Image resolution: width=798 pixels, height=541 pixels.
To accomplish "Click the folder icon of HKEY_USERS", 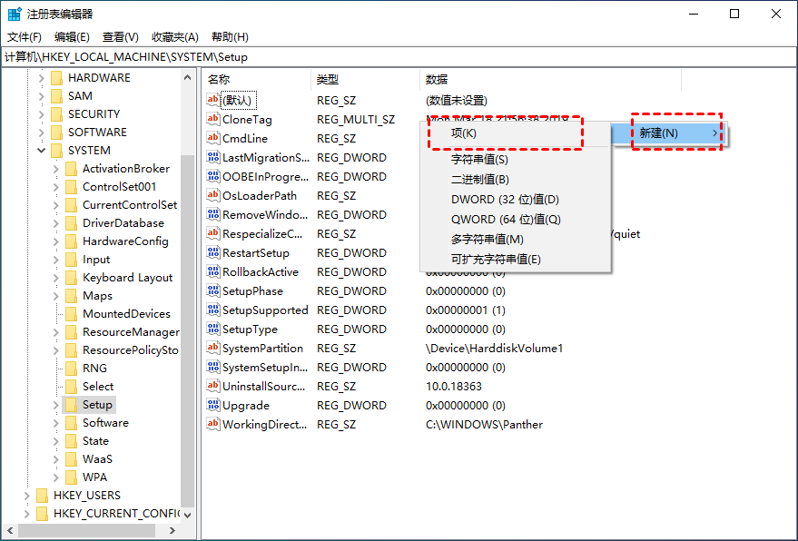I will [43, 496].
